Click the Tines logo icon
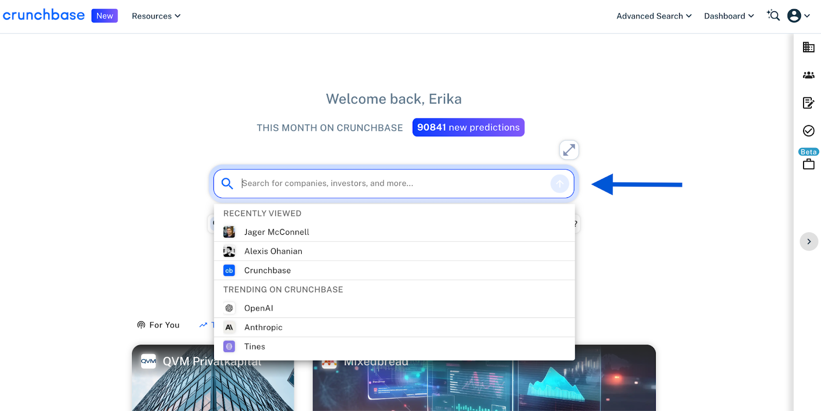Viewport: 821px width, 411px height. coord(229,346)
